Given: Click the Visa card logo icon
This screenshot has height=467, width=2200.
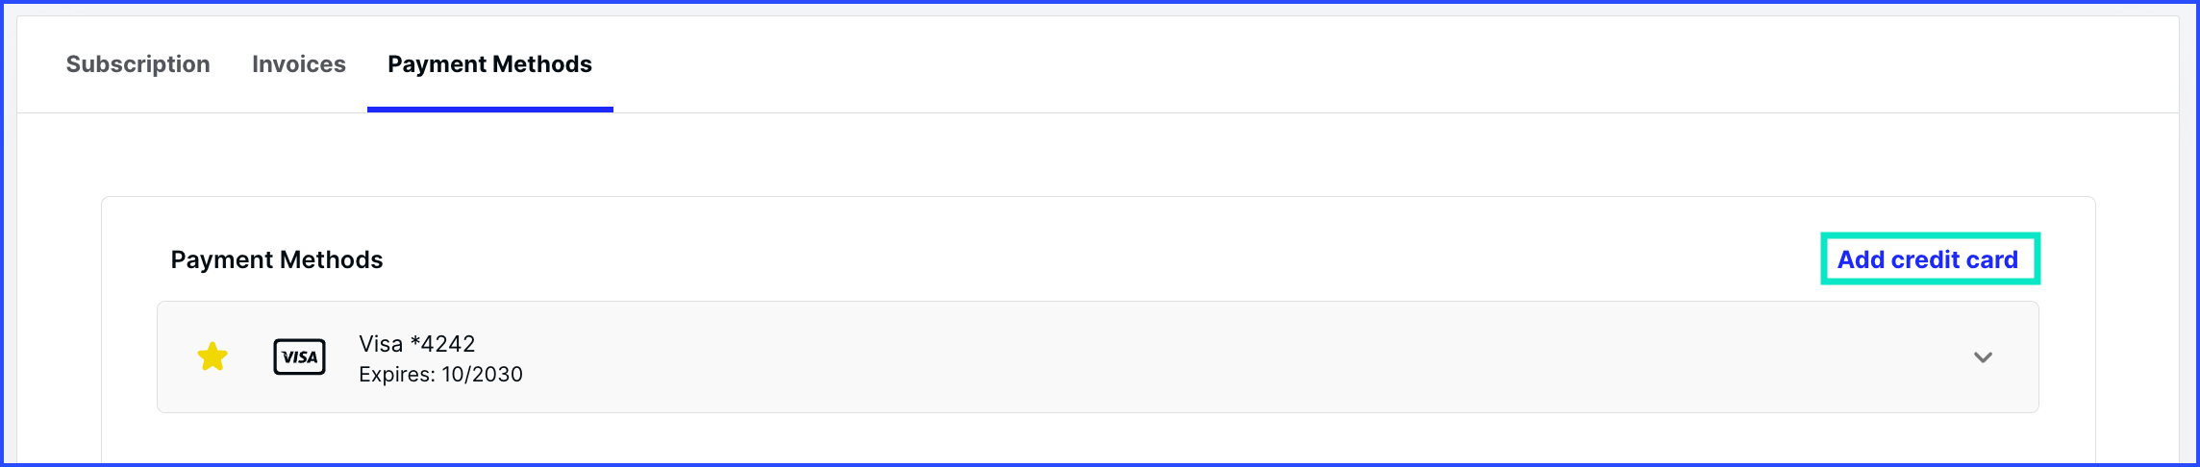Looking at the screenshot, I should [x=300, y=356].
